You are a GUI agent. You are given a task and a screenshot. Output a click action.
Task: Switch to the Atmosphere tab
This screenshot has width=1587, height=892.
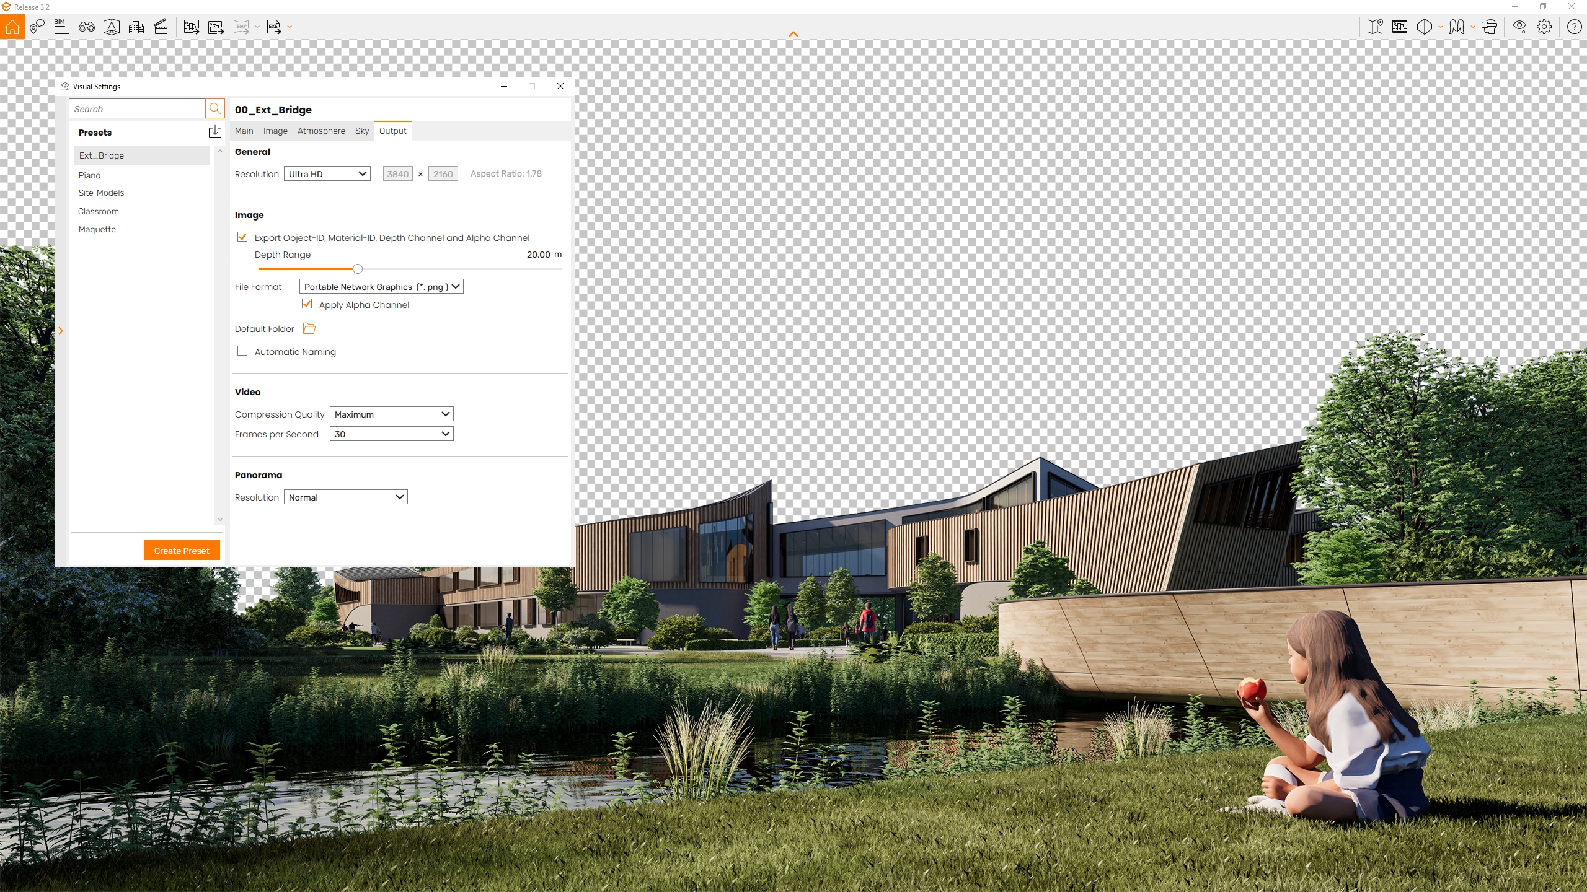pos(321,131)
